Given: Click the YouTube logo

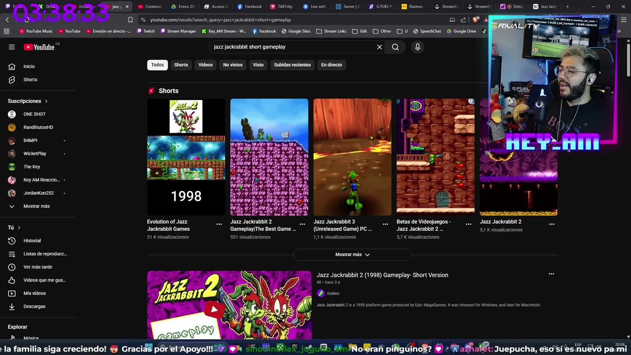Looking at the screenshot, I should coord(39,47).
